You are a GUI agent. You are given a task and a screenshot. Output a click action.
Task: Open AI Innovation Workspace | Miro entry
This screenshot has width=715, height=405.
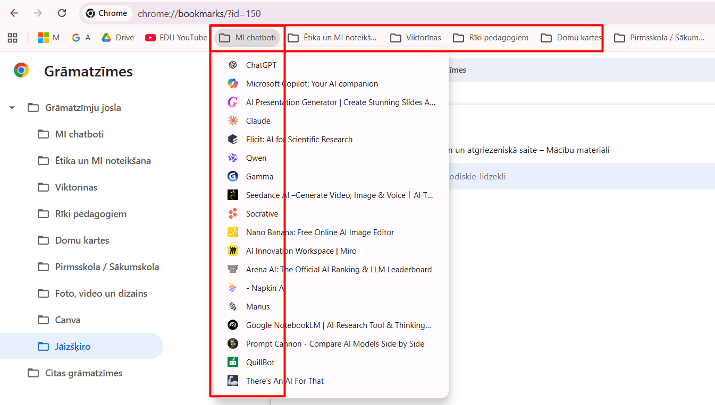(331, 251)
